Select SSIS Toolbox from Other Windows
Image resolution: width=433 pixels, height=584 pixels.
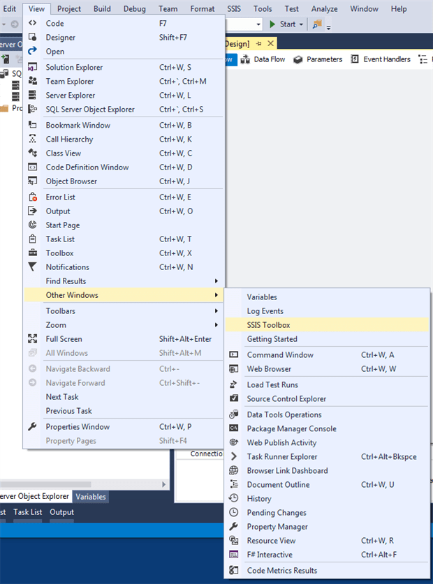tap(327, 324)
